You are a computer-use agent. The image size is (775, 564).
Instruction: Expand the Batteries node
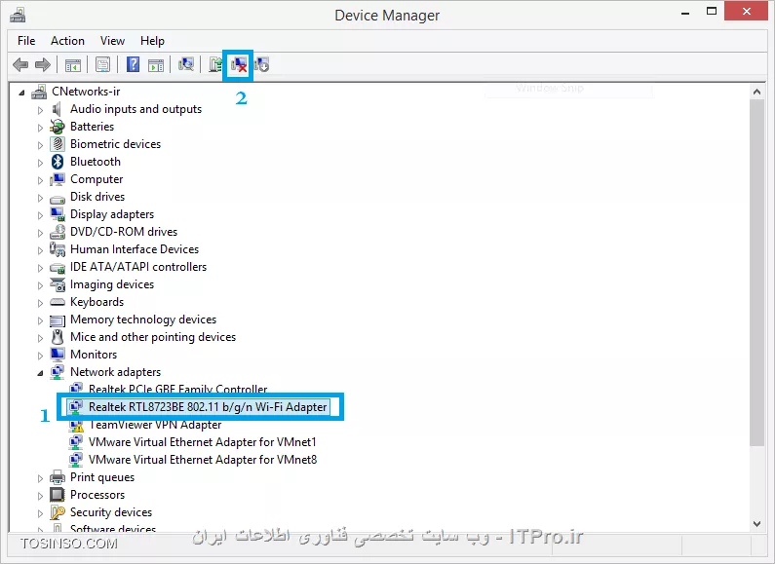(x=40, y=128)
